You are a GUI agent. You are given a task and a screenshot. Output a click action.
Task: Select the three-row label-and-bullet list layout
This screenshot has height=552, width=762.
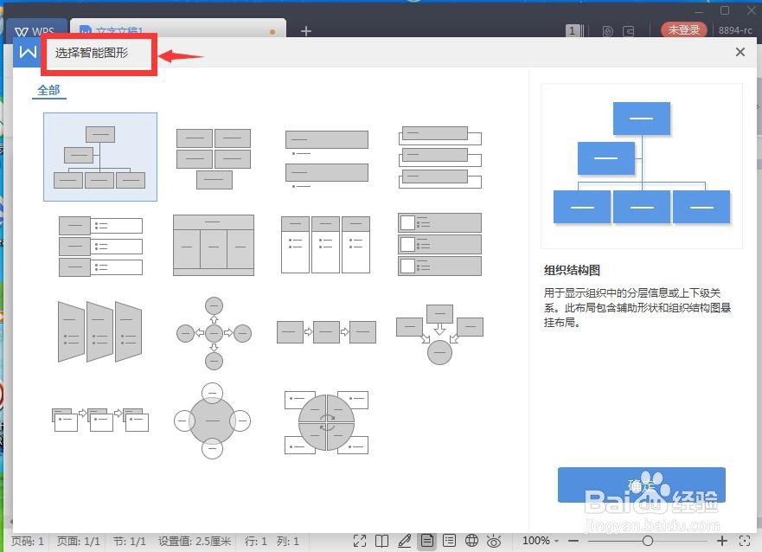coord(100,247)
